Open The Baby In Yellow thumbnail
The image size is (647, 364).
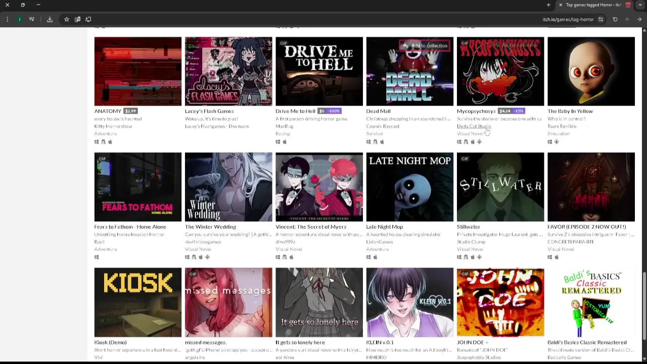[x=591, y=71]
